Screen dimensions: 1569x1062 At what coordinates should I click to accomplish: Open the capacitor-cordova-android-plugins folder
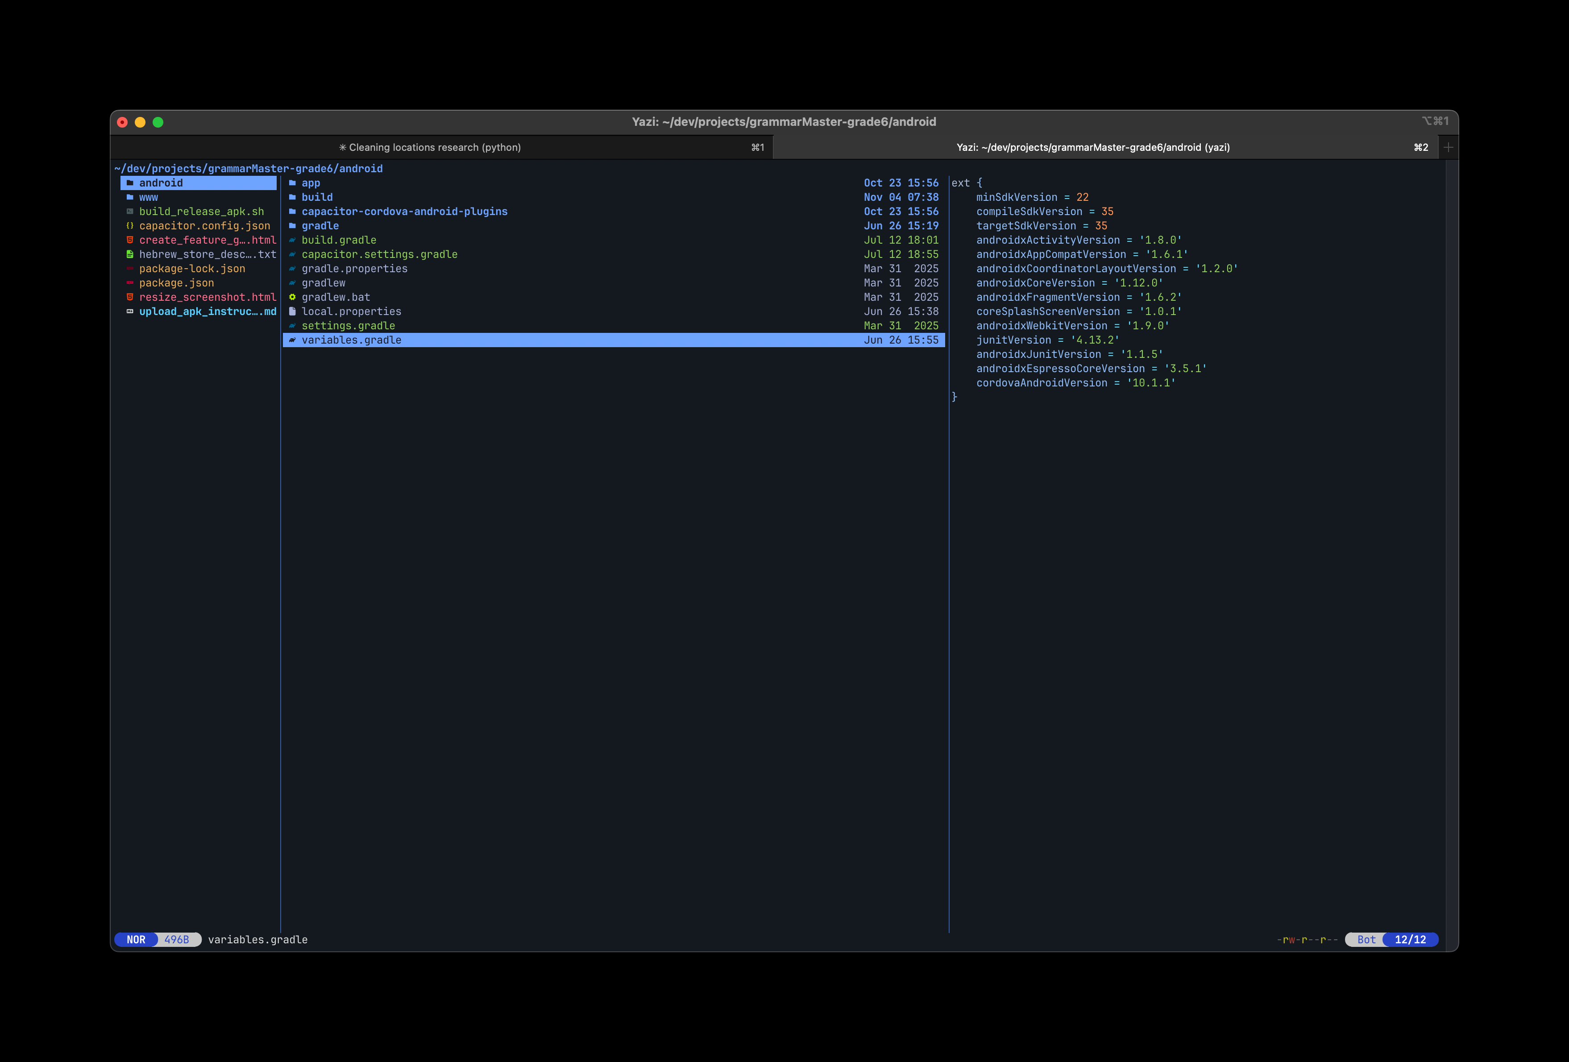tap(404, 212)
